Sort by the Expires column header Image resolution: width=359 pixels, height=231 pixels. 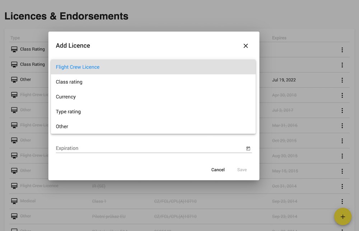pyautogui.click(x=279, y=38)
